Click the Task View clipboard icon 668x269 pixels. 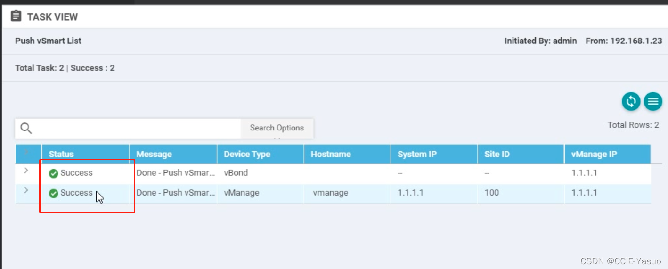(x=16, y=16)
